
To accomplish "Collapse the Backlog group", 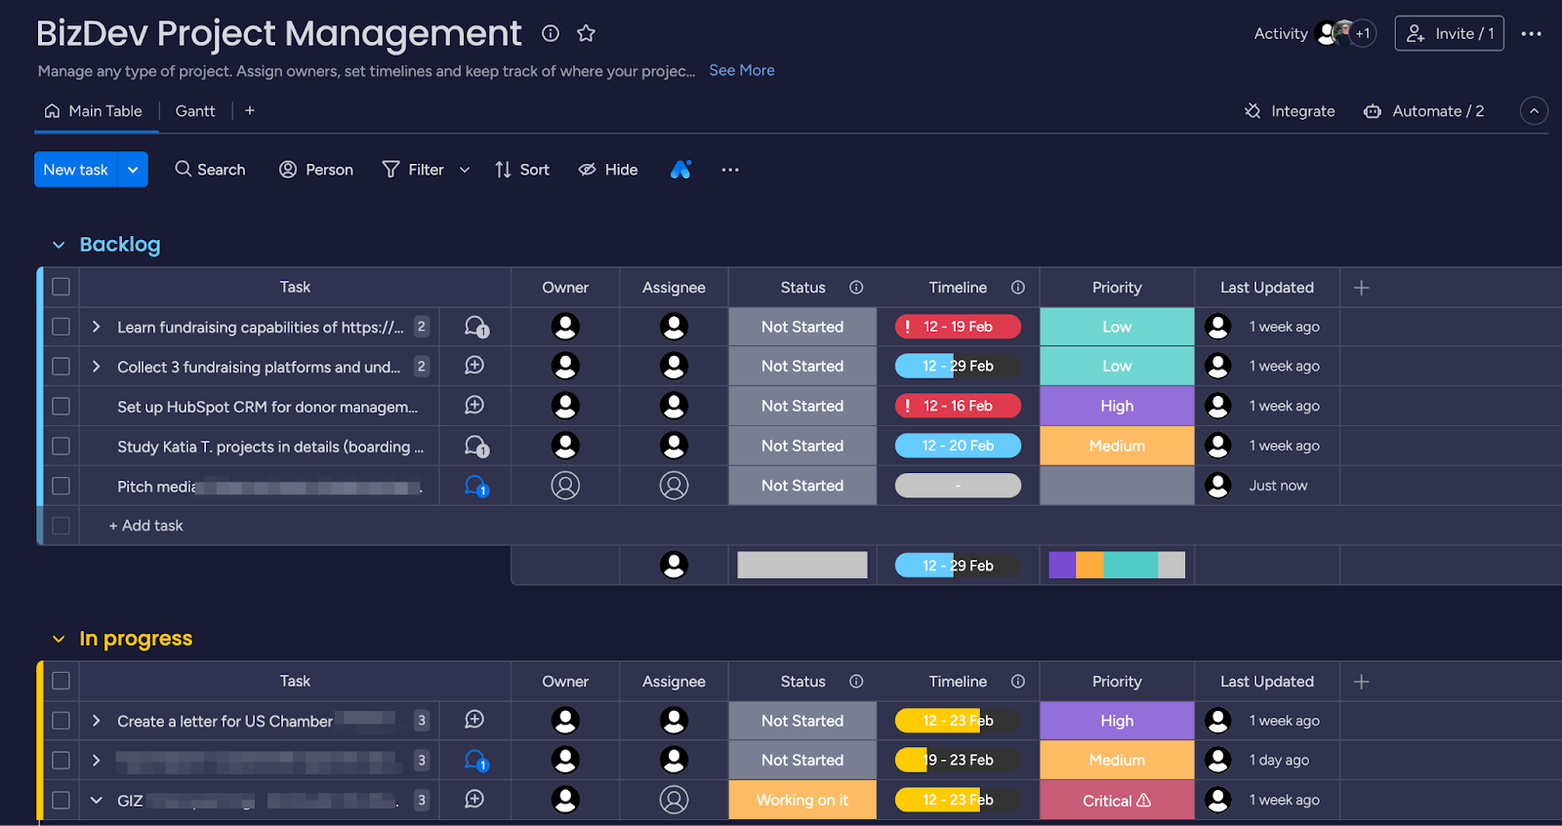I will [59, 245].
